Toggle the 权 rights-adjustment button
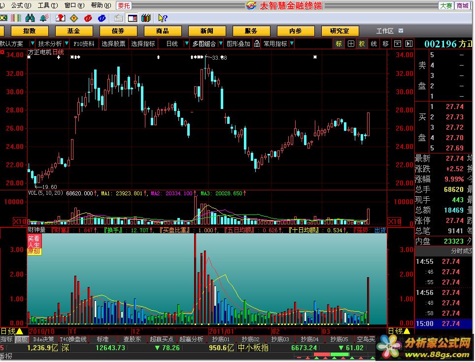This screenshot has height=362, width=475. pos(362,44)
